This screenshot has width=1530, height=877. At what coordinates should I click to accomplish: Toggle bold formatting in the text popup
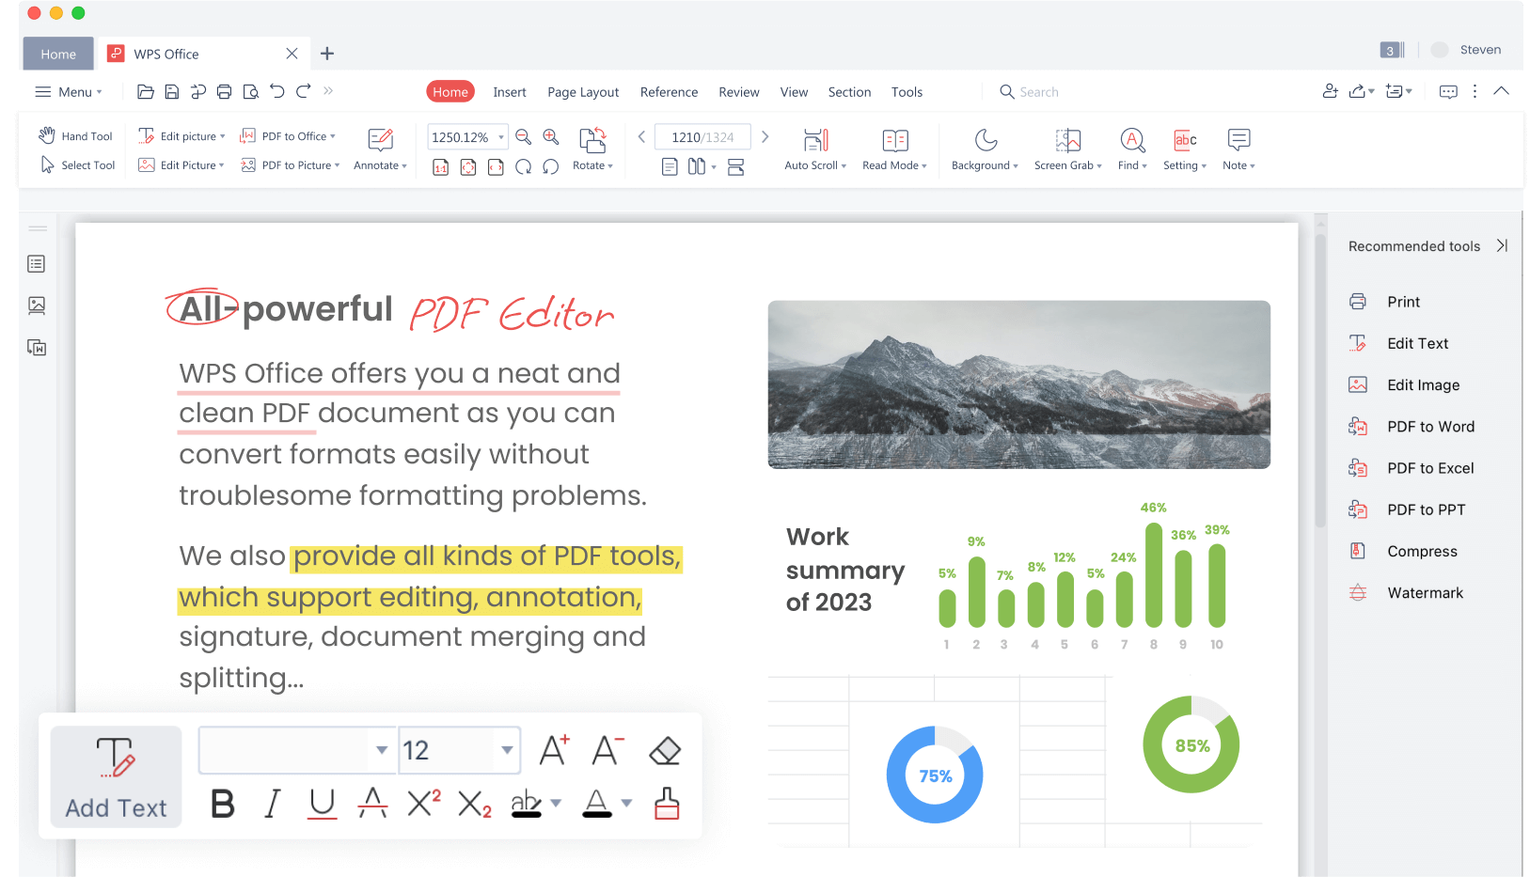222,804
